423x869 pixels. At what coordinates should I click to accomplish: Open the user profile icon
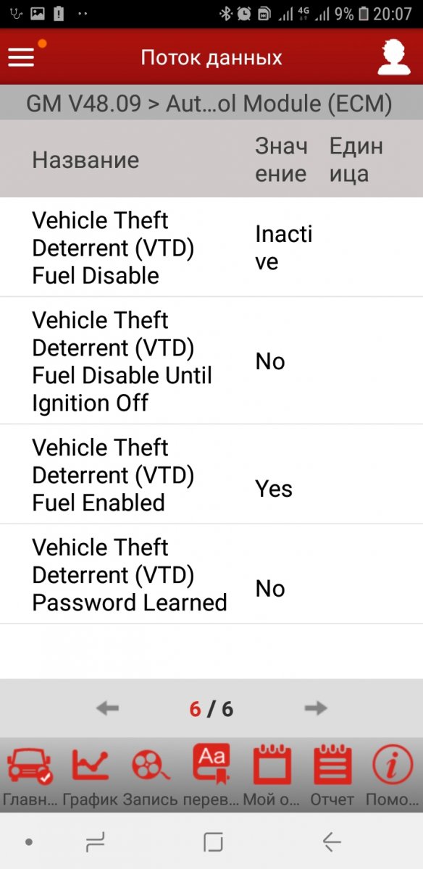coord(393,57)
